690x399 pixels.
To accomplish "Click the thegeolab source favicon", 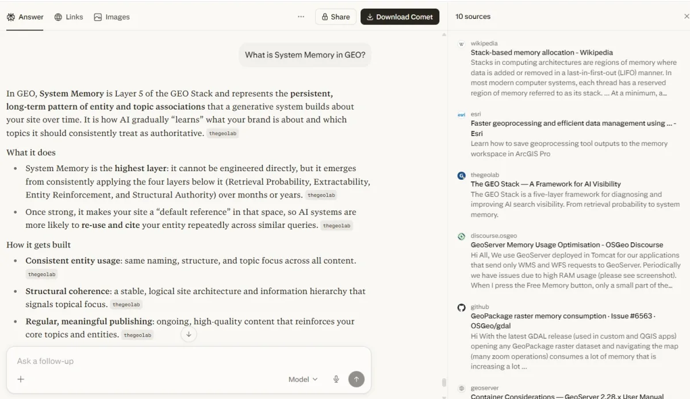I will pyautogui.click(x=461, y=176).
